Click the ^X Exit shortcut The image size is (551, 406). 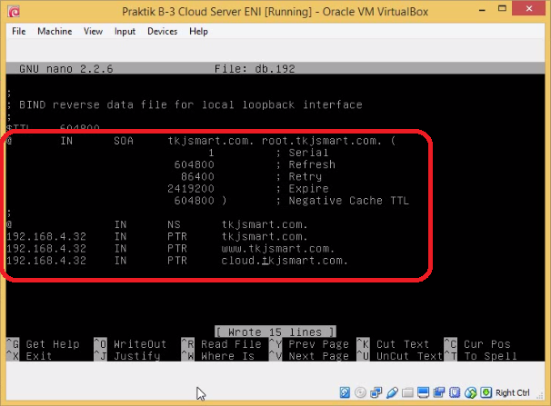click(29, 356)
